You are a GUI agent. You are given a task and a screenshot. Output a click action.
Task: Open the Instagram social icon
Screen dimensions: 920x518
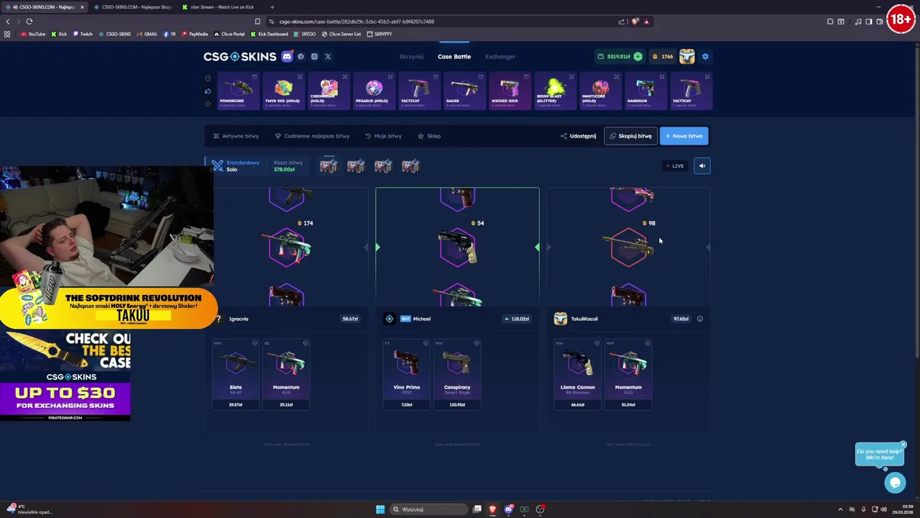pyautogui.click(x=314, y=56)
